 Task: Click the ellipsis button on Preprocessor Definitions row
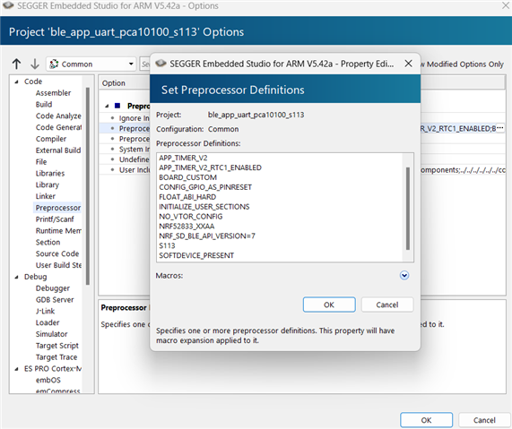click(500, 128)
